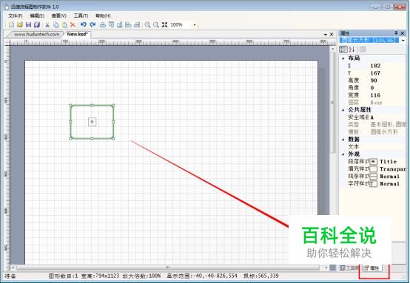Open the 工具(T) menu

tap(81, 16)
